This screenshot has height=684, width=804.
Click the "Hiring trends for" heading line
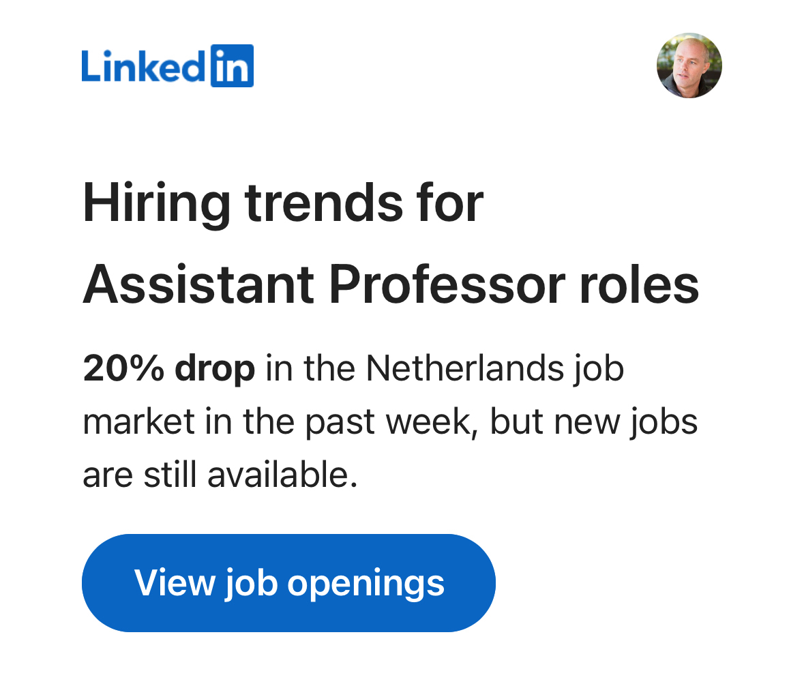click(x=283, y=204)
